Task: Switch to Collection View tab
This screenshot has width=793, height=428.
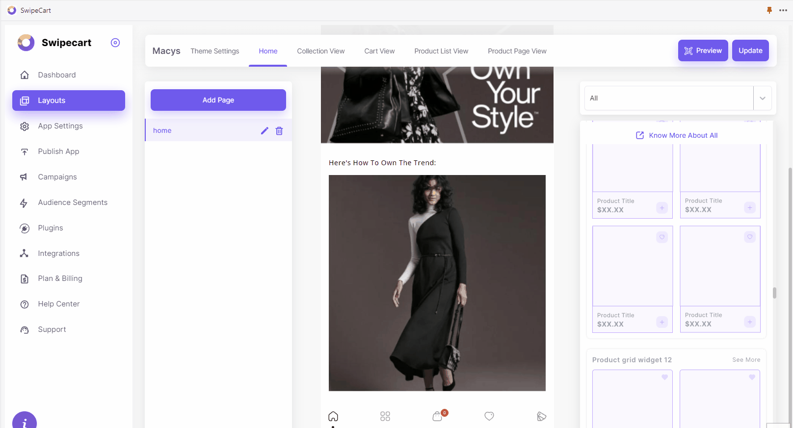Action: click(x=321, y=51)
